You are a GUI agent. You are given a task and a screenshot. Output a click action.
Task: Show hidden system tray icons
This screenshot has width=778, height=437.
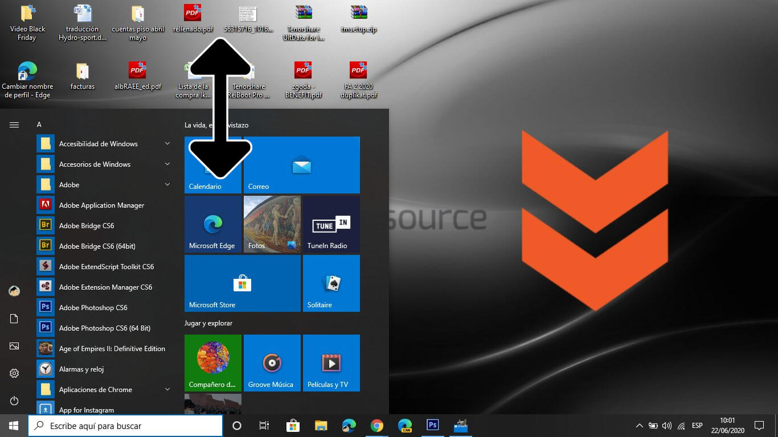point(639,426)
